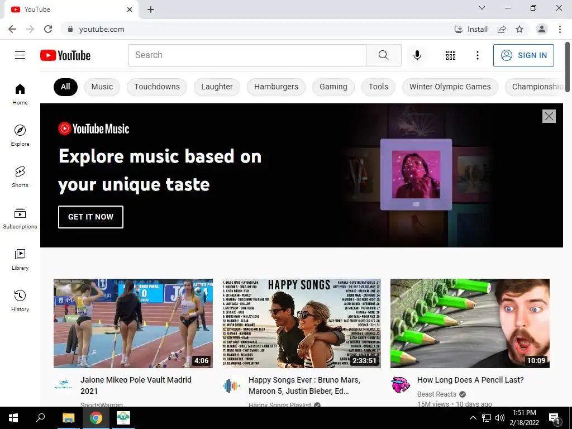Select the Championships chip
The height and width of the screenshot is (429, 572).
point(534,87)
